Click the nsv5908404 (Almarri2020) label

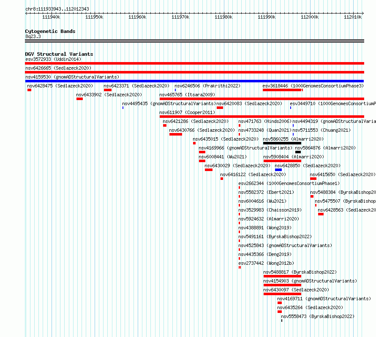294,157
